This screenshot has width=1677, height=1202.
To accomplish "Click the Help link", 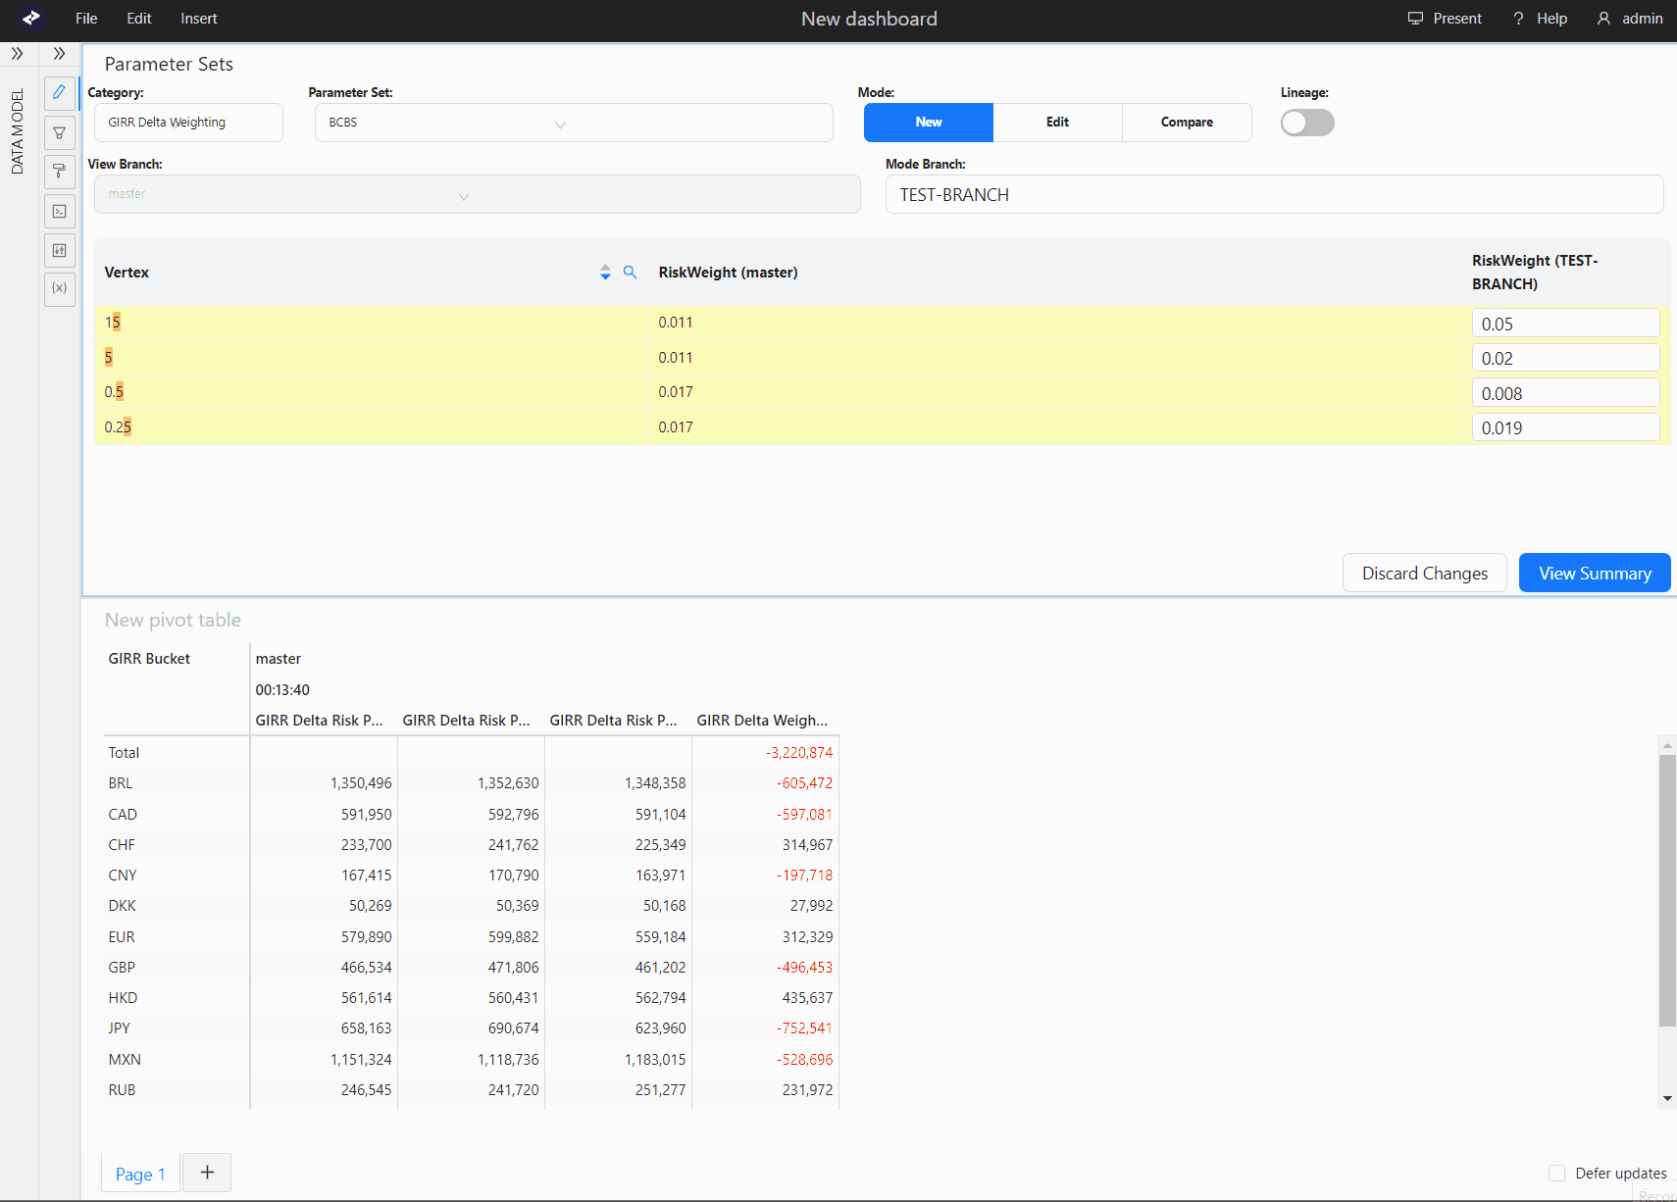I will pyautogui.click(x=1551, y=19).
